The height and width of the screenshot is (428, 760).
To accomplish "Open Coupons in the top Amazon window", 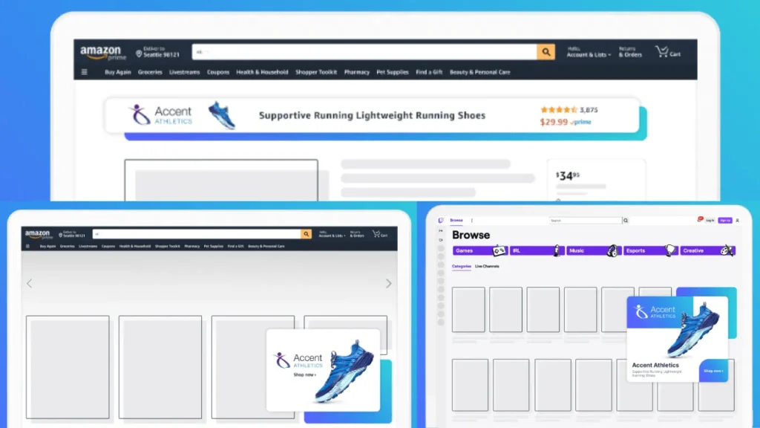I will pyautogui.click(x=218, y=72).
